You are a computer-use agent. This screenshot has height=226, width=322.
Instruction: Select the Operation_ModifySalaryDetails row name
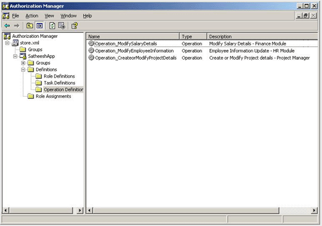point(126,43)
